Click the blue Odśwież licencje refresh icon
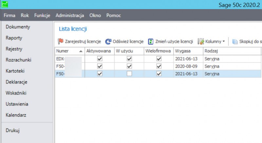 [x=108, y=41]
